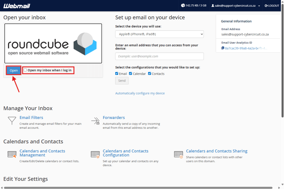Click the Calendars and Contacts Sharing icon

[178, 154]
